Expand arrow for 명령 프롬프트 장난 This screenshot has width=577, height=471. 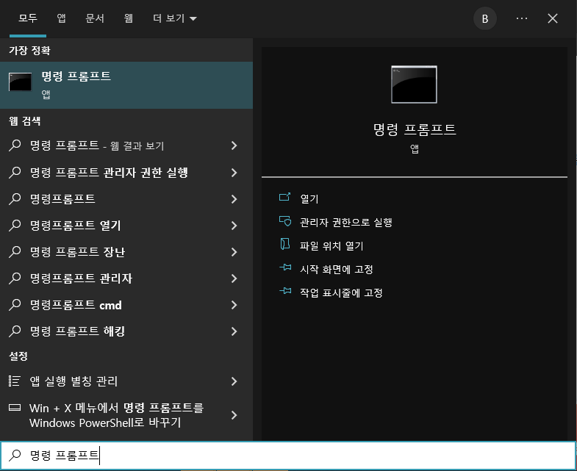coord(234,252)
